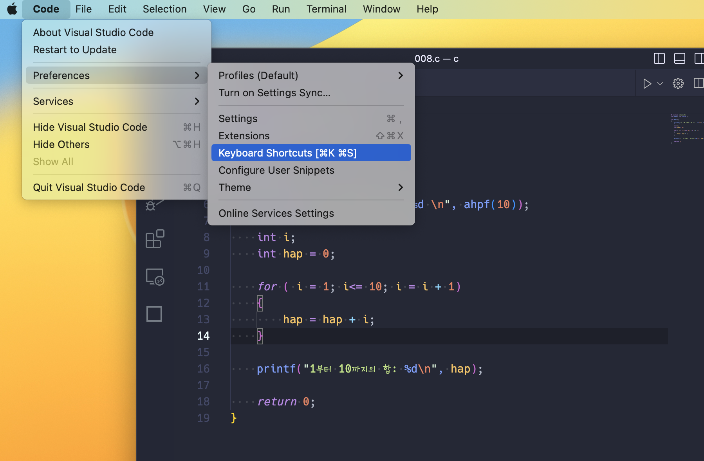Open the File menu
The width and height of the screenshot is (704, 461).
tap(83, 9)
